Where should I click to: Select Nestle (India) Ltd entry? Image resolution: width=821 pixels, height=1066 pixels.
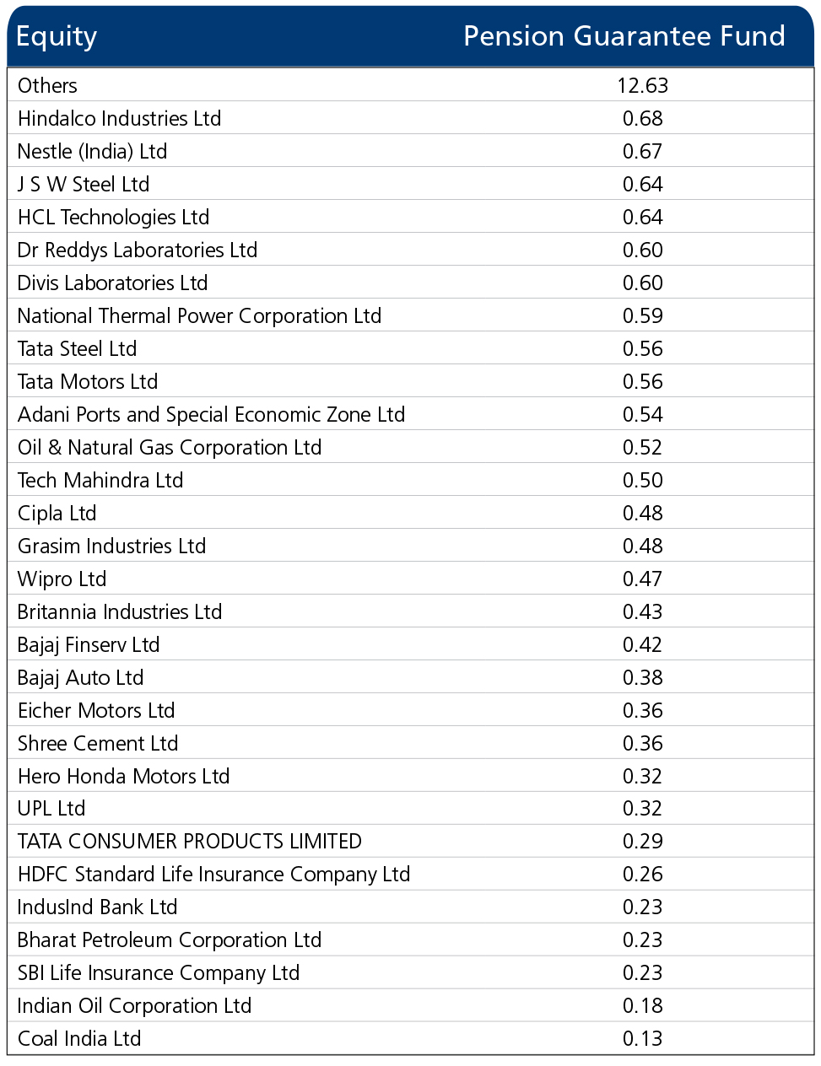point(92,151)
